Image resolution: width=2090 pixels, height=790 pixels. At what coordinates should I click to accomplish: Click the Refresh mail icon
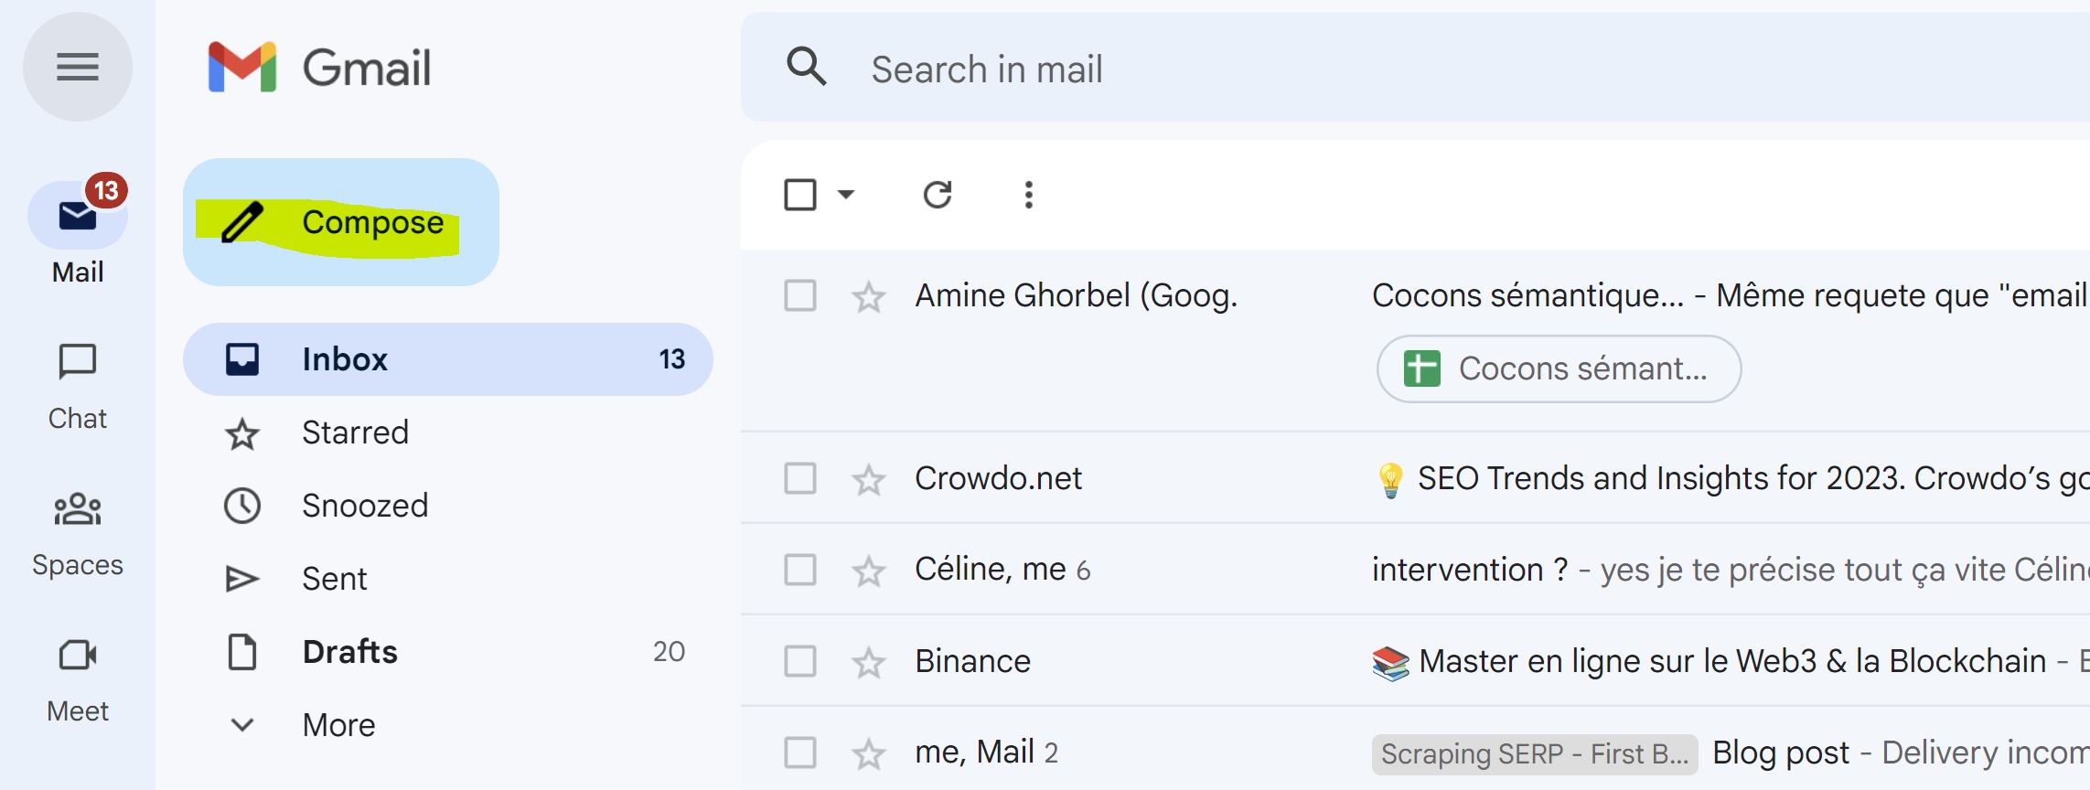pos(938,195)
